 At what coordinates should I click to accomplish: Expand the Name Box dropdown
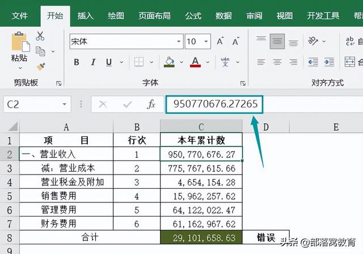(64, 104)
